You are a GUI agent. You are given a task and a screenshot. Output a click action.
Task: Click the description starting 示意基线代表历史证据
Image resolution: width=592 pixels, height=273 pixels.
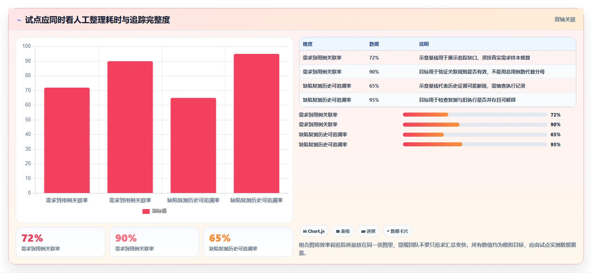(472, 86)
